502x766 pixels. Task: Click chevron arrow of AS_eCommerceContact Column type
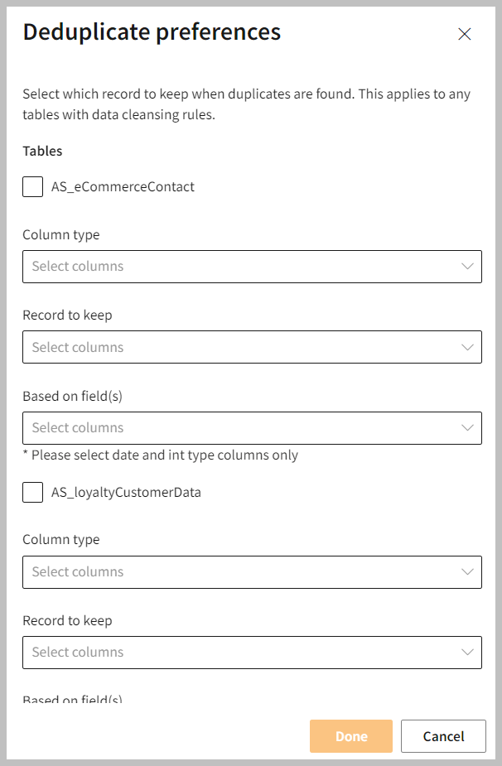(x=468, y=267)
